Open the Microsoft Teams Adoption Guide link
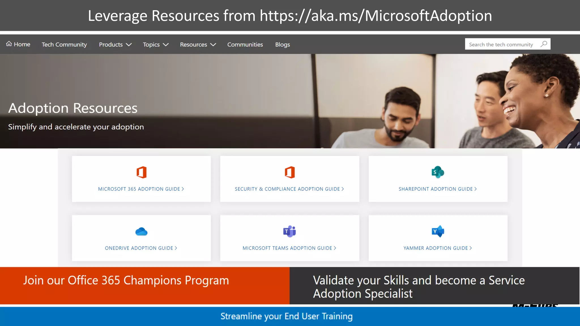 tap(289, 248)
